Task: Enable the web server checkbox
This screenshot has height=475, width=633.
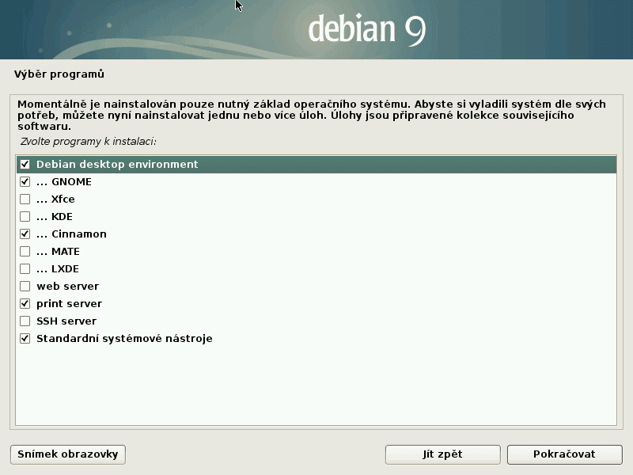Action: coord(25,286)
